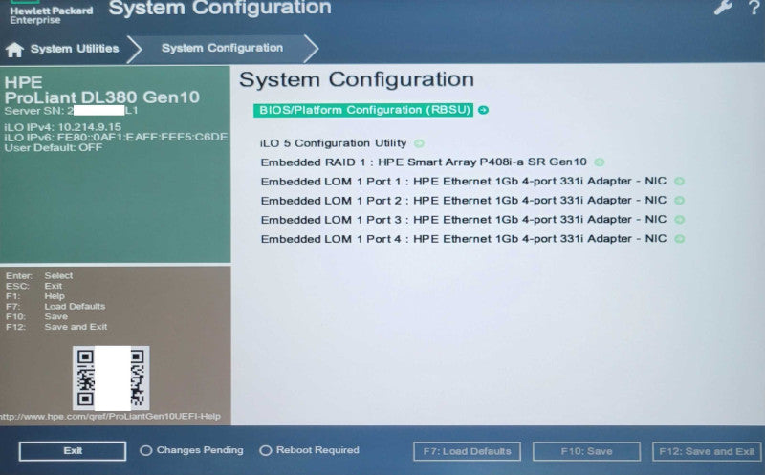The height and width of the screenshot is (475, 765).
Task: Click F7: Load Defaults button
Action: [x=467, y=452]
